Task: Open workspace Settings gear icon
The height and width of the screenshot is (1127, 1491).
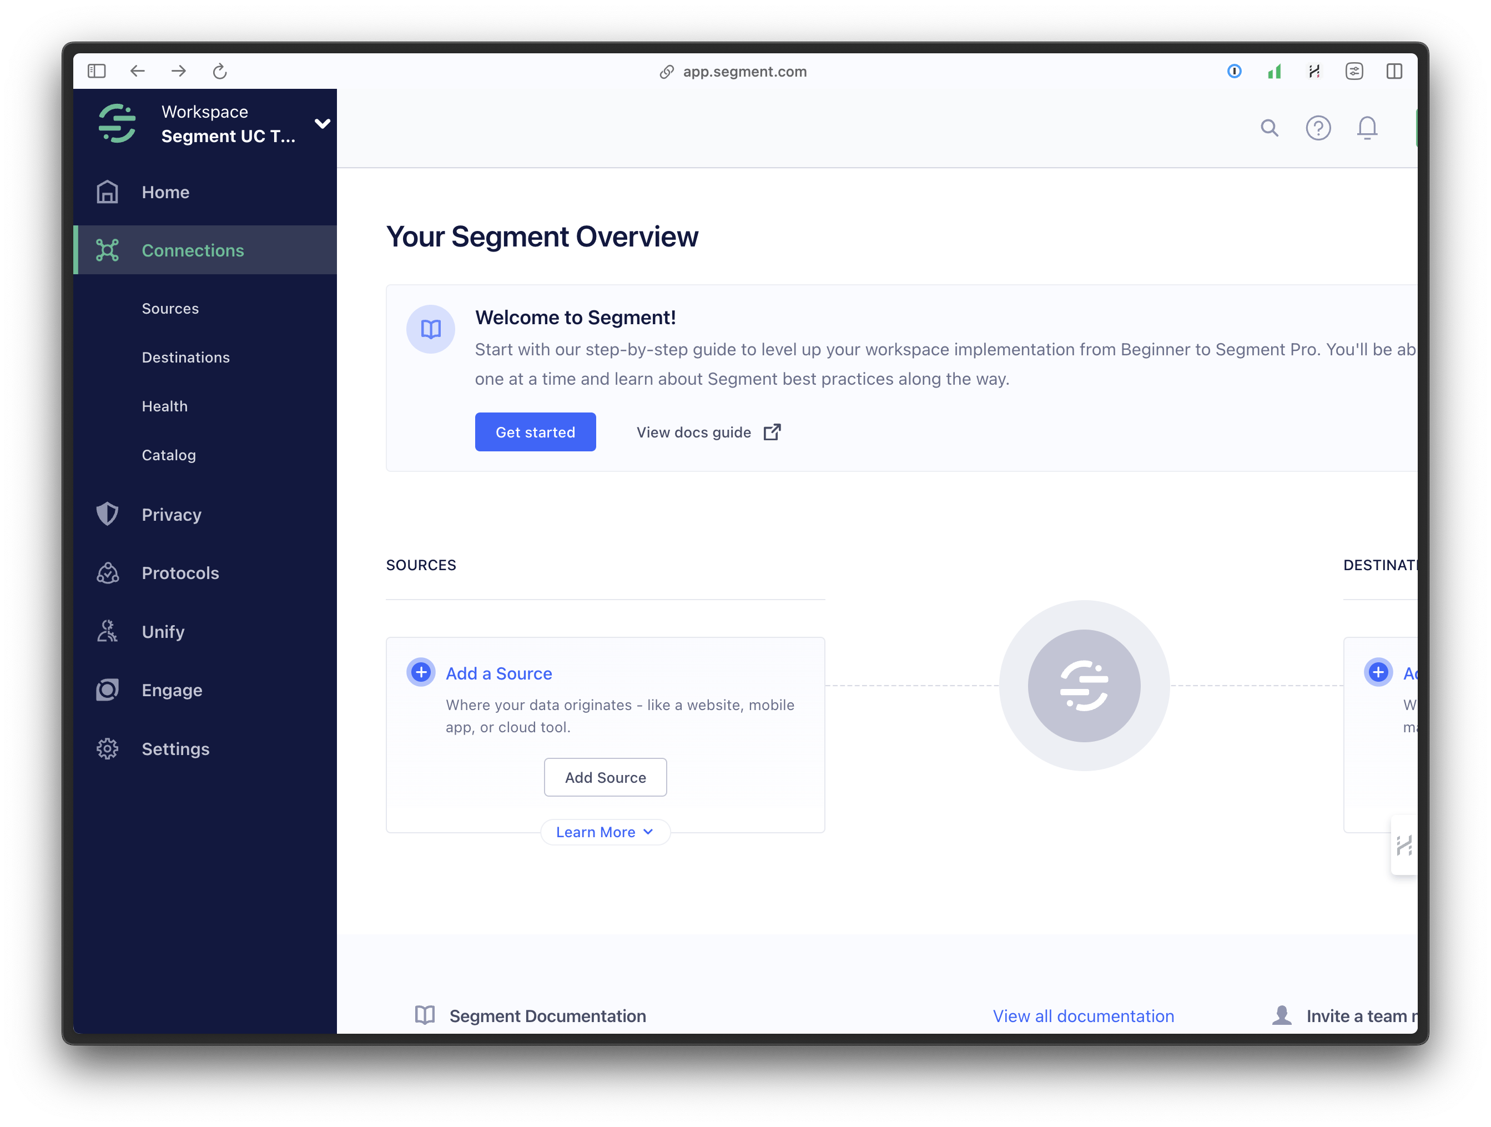Action: click(x=108, y=748)
